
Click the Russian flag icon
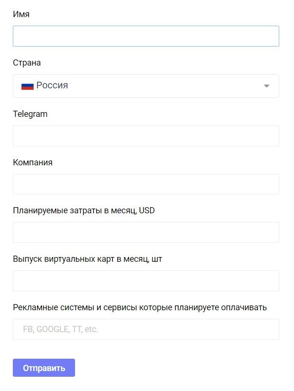[27, 86]
